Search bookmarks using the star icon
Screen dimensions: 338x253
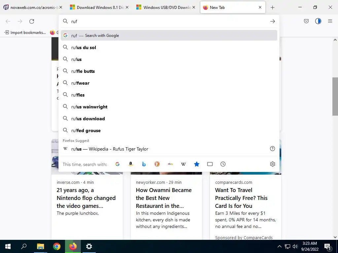[x=197, y=164]
